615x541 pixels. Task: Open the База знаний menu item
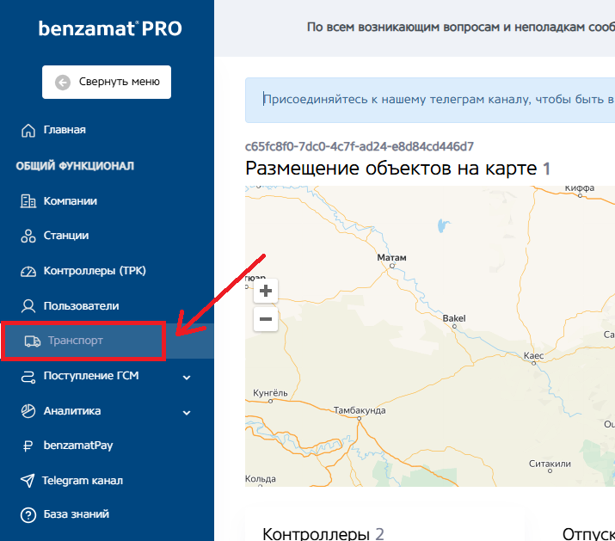(x=77, y=514)
